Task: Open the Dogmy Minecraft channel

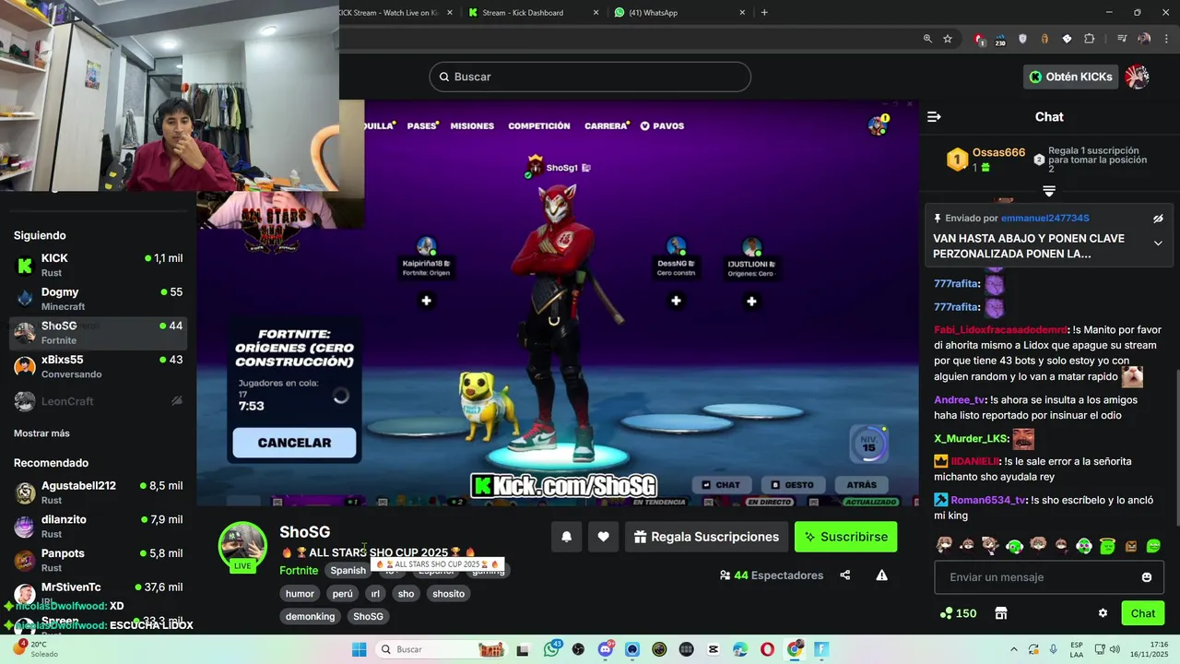Action: [98, 299]
